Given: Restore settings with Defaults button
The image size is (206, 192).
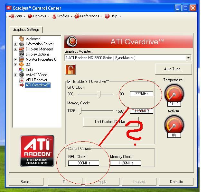Looking at the screenshot, I should click(176, 182).
